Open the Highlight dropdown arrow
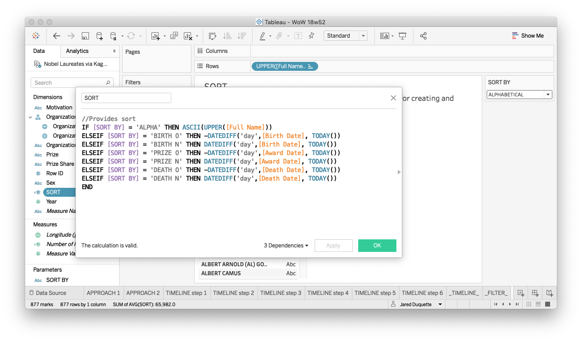Image resolution: width=582 pixels, height=342 pixels. coord(270,36)
